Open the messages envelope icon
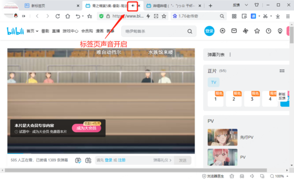This screenshot has height=179, width=294. click(x=234, y=31)
